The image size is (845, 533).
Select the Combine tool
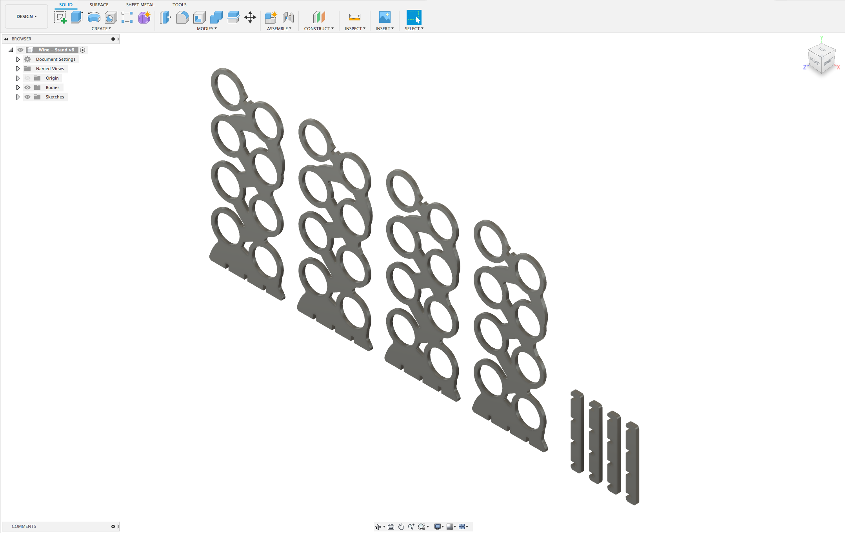216,17
